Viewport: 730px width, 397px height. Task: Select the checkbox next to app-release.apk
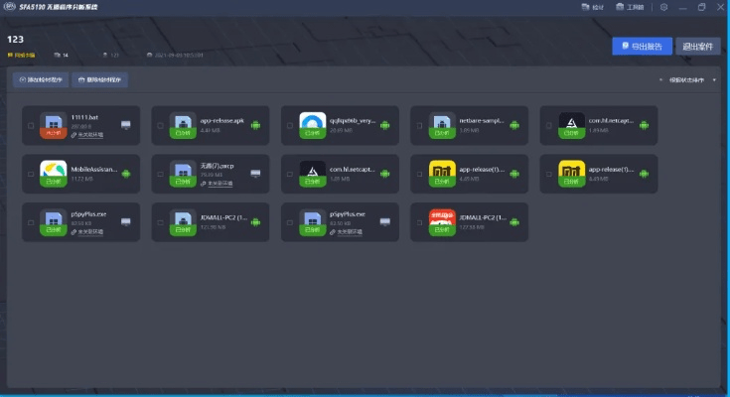(x=160, y=126)
